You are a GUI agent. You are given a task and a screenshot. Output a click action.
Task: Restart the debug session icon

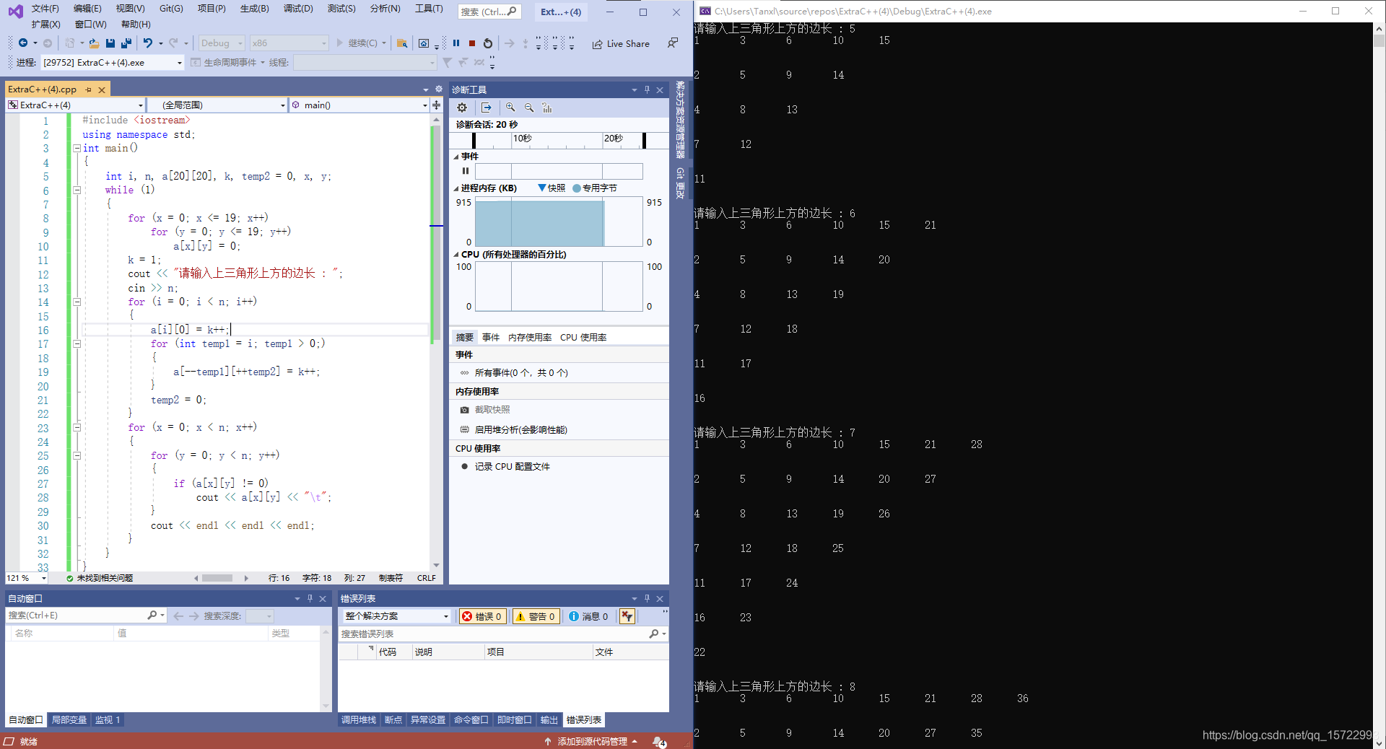[488, 43]
